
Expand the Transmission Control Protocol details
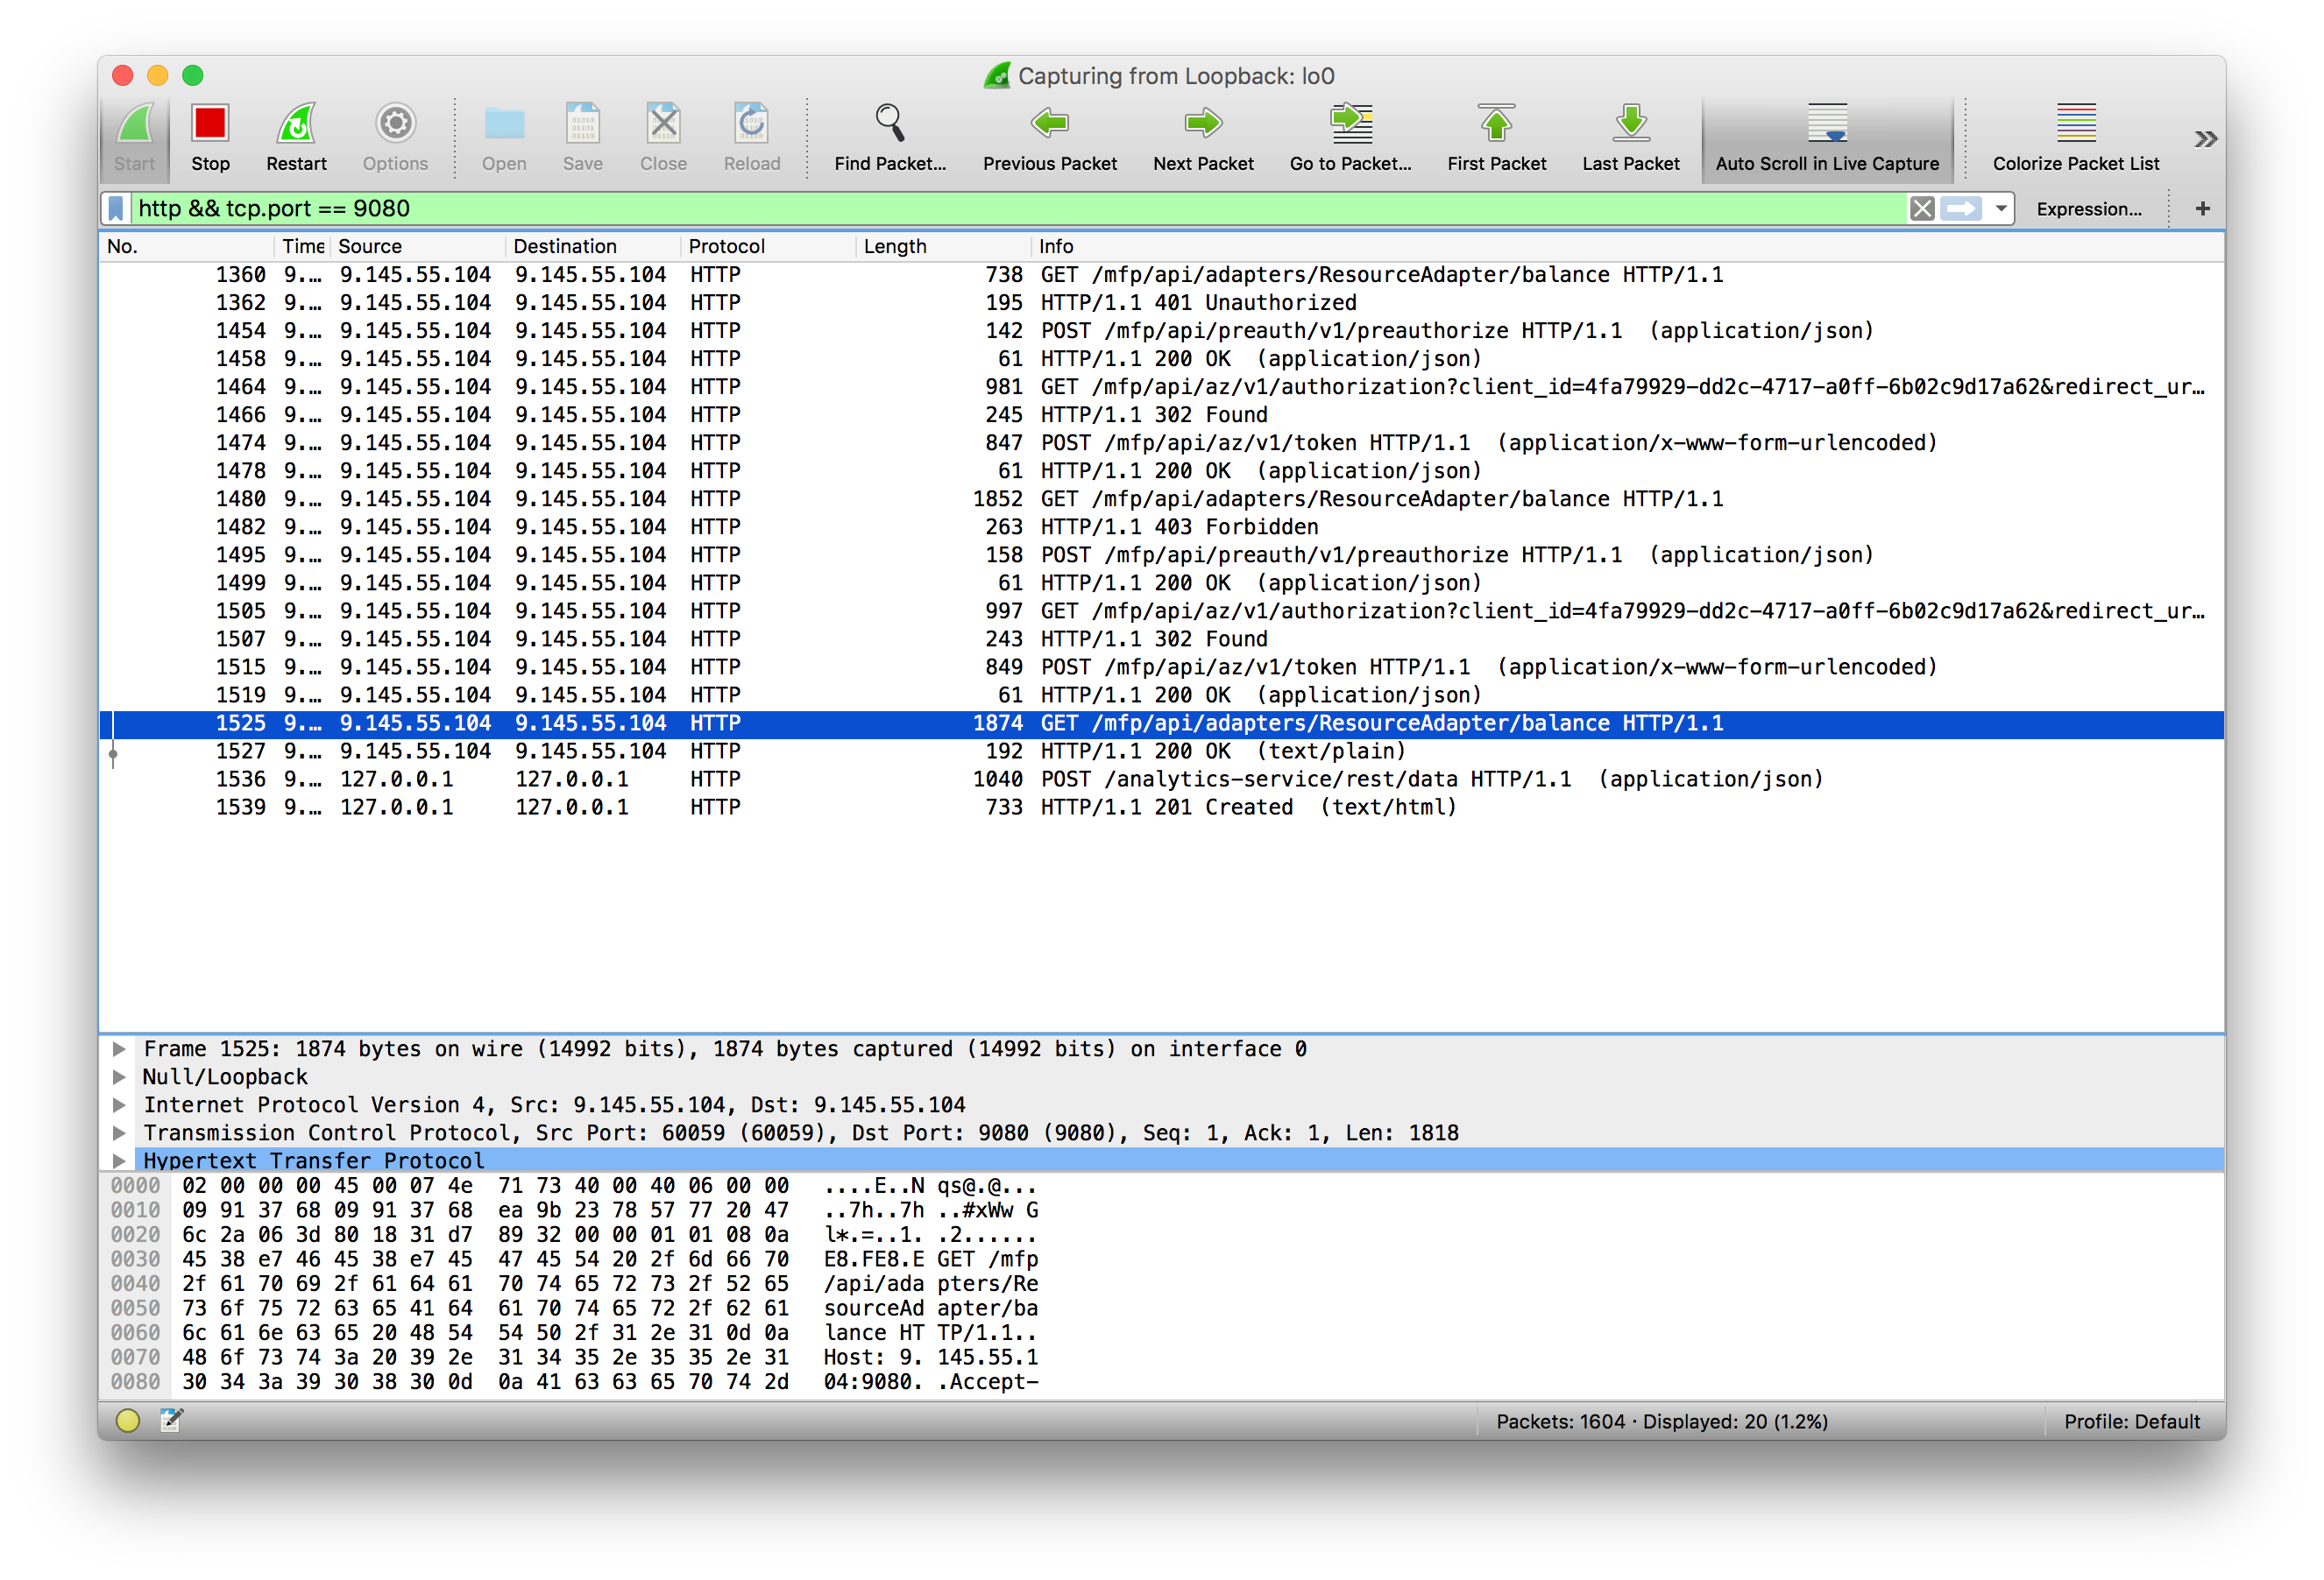tap(119, 1132)
